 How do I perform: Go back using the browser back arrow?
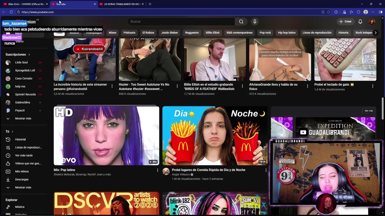tap(4, 12)
